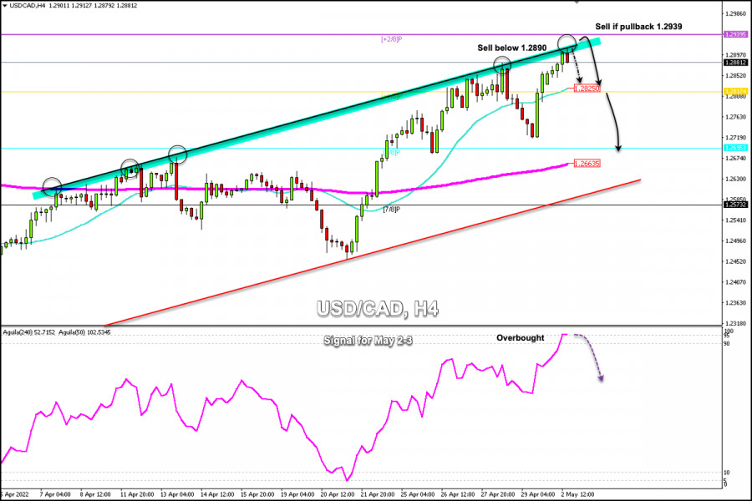Click the 1.28970 price scale value
This screenshot has height=501, width=752.
(x=736, y=55)
